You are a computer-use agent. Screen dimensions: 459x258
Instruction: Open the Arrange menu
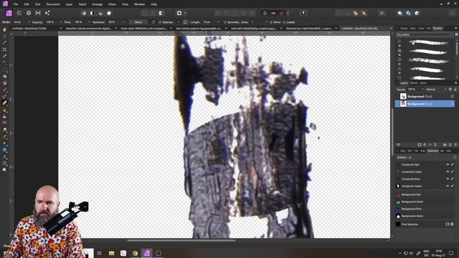(x=98, y=4)
